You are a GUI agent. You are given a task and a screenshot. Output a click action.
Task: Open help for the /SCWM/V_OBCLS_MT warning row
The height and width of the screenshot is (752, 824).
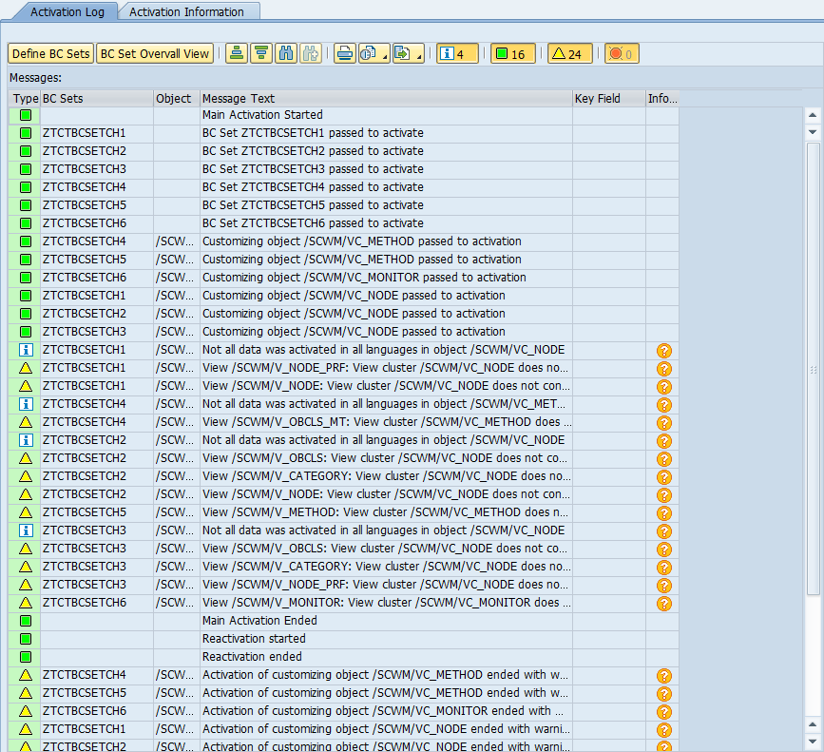(x=664, y=422)
